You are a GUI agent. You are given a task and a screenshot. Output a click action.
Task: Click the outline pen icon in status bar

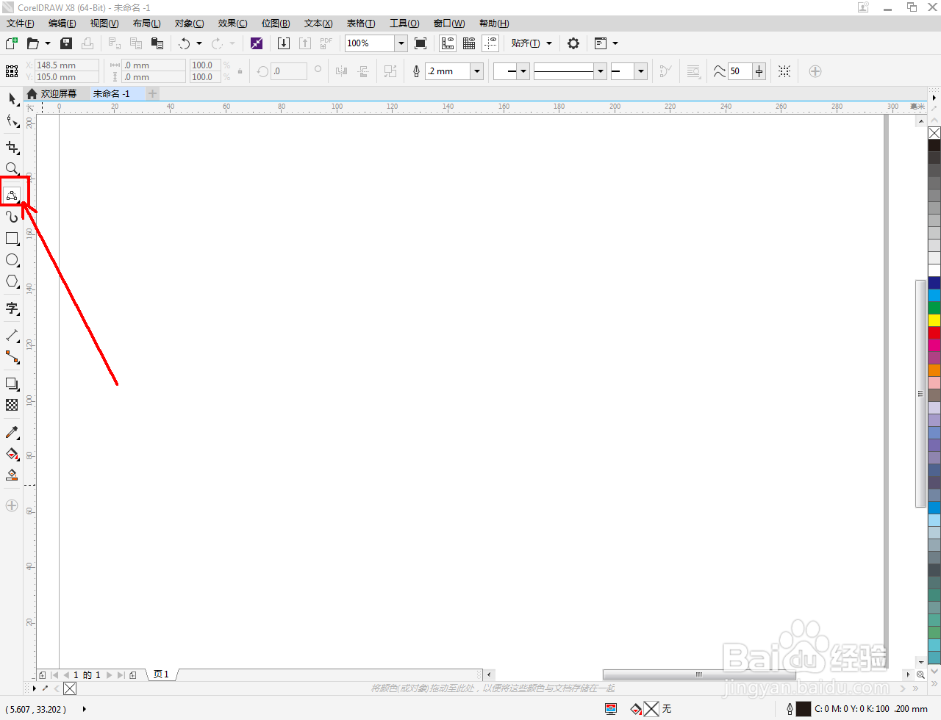click(790, 709)
